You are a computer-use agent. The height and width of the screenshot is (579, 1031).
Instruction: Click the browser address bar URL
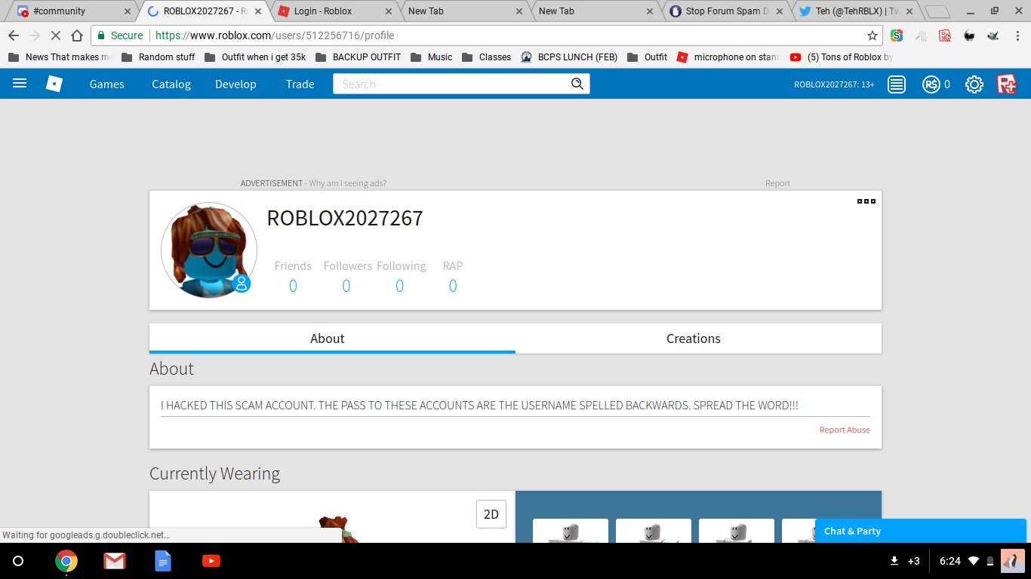275,35
